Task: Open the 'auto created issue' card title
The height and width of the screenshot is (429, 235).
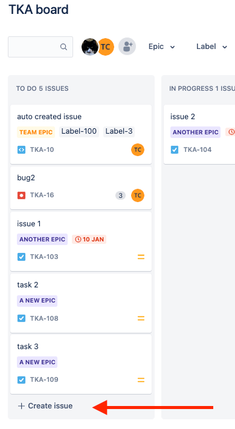Action: pos(49,117)
